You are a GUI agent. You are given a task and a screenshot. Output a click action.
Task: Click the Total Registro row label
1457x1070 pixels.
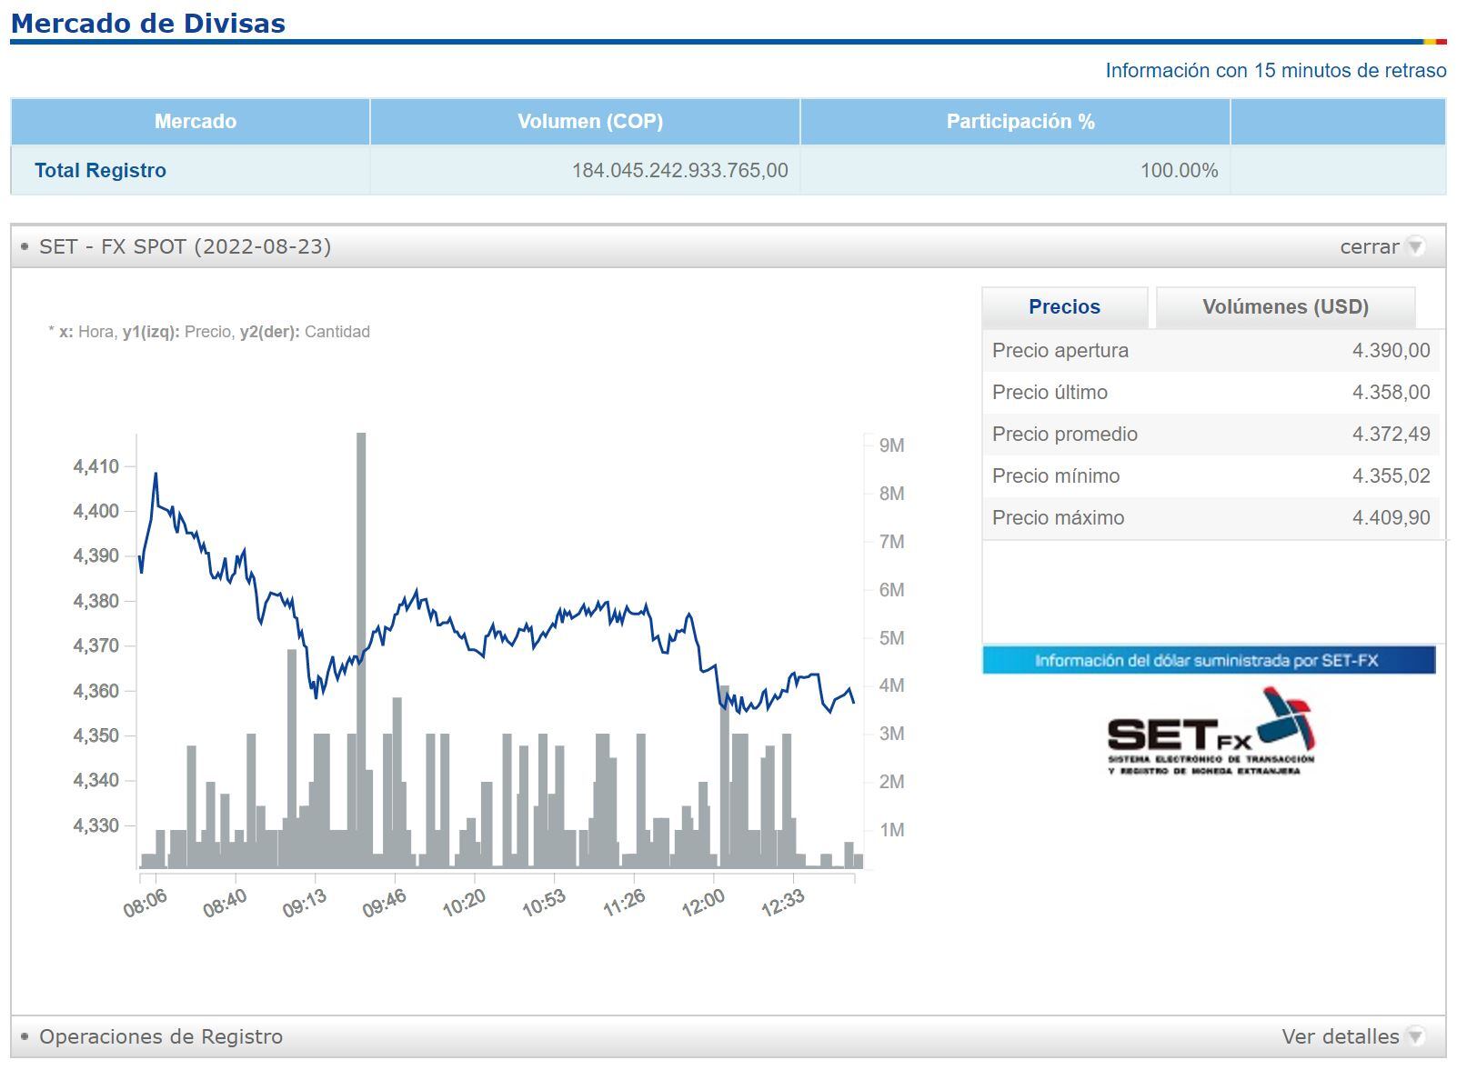click(100, 171)
